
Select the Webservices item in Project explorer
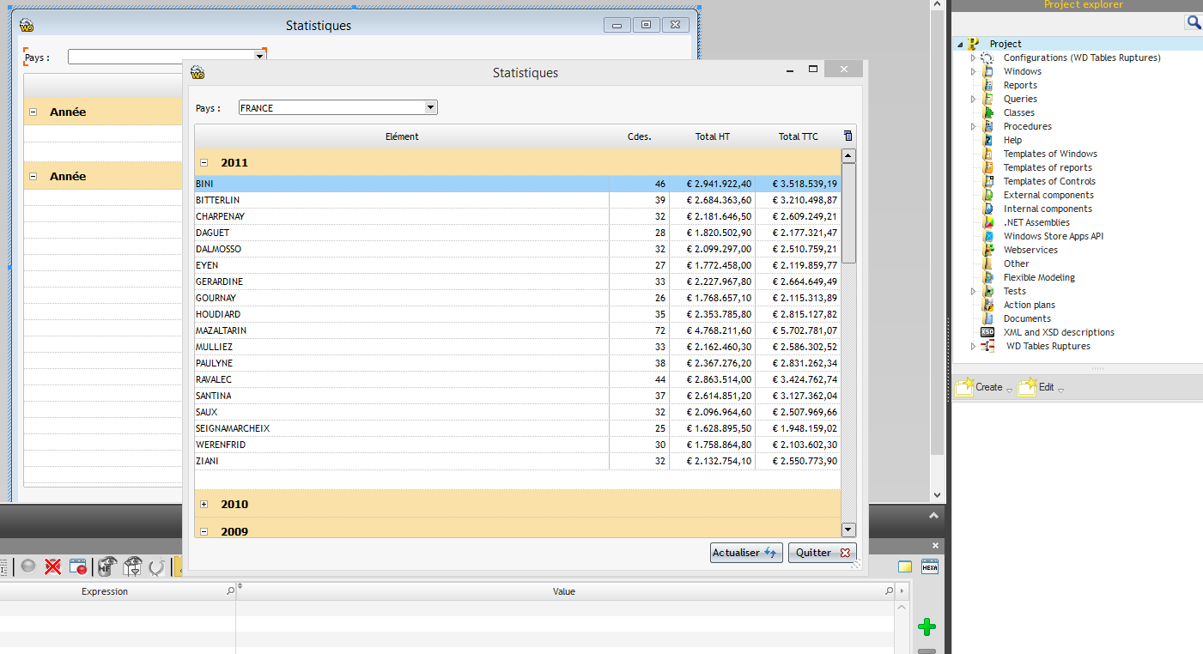(1030, 250)
